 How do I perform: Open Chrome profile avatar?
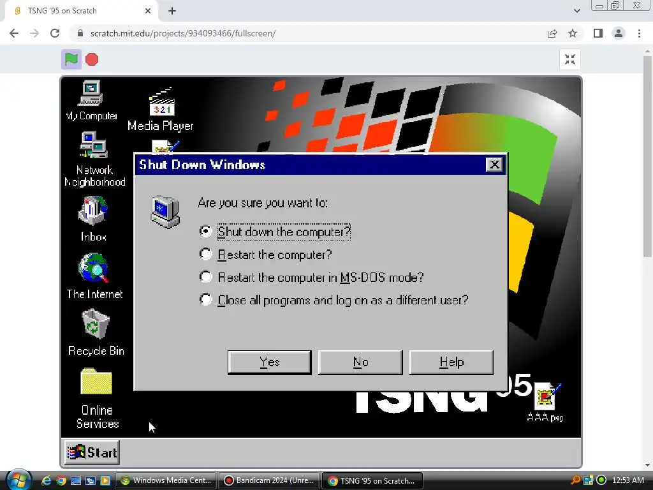[619, 33]
